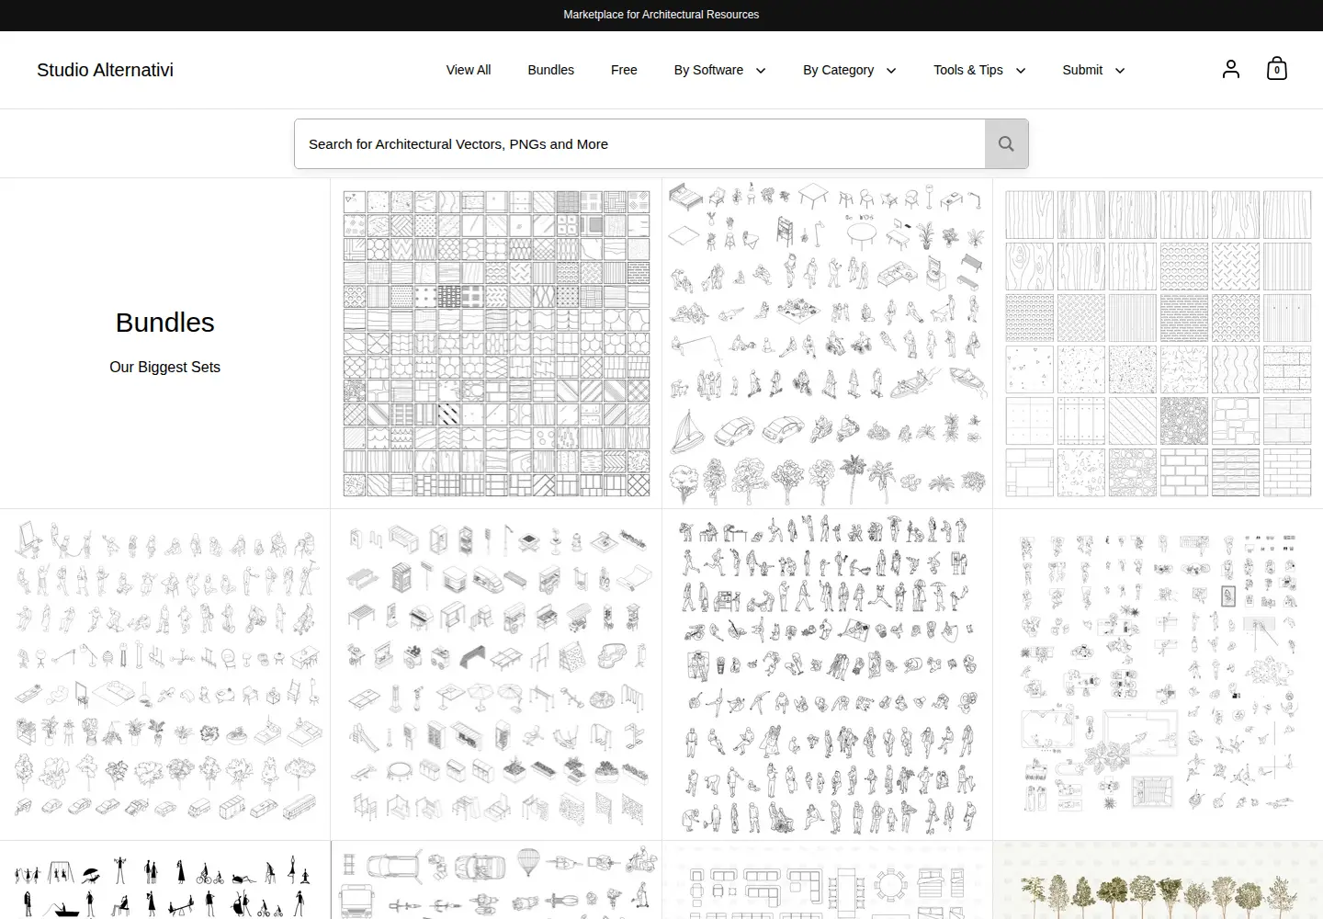Click the Studio Alternativi logo link

(x=105, y=70)
